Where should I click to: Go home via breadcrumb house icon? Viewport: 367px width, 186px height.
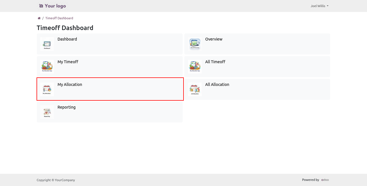[39, 18]
